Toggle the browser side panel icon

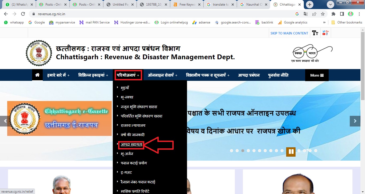[x=342, y=14]
